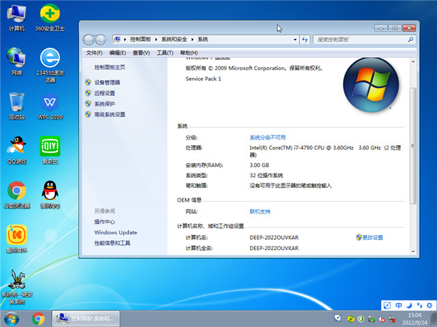The width and height of the screenshot is (437, 327).
Task: Click the 系统和安全 breadcrumb segment
Action: (174, 40)
